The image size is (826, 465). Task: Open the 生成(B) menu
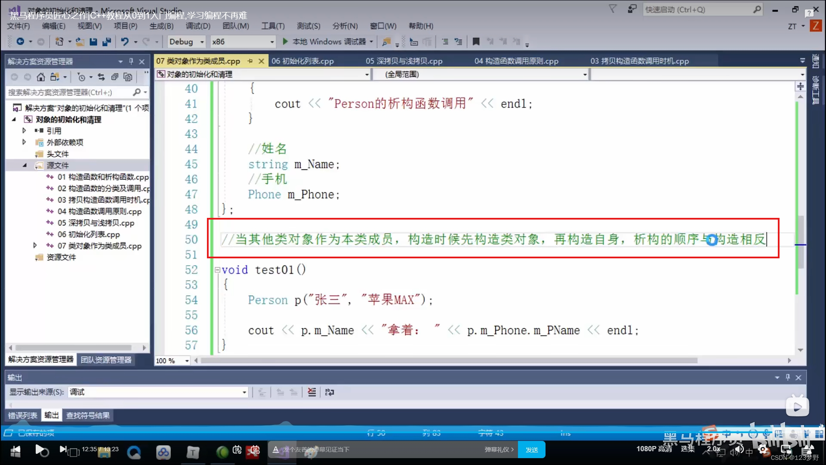pos(161,26)
